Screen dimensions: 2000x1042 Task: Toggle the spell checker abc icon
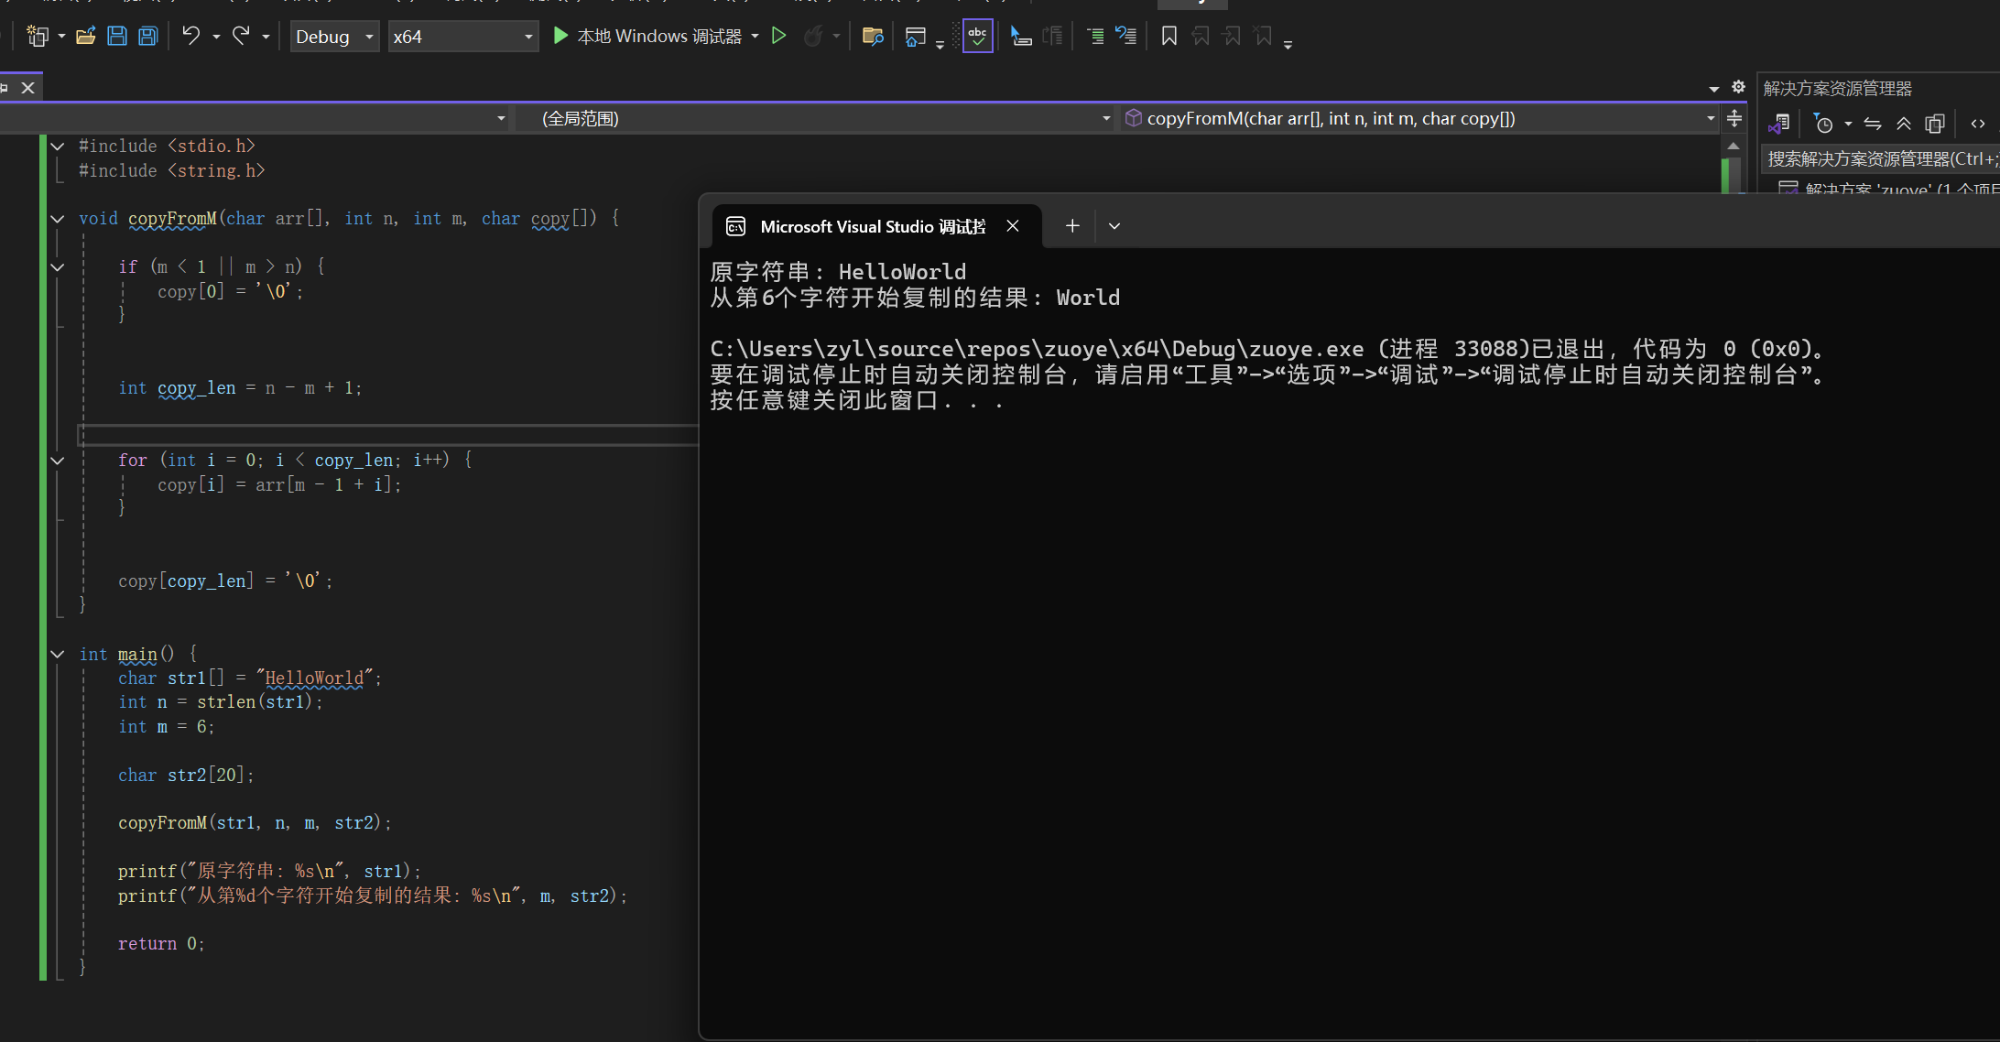977,37
